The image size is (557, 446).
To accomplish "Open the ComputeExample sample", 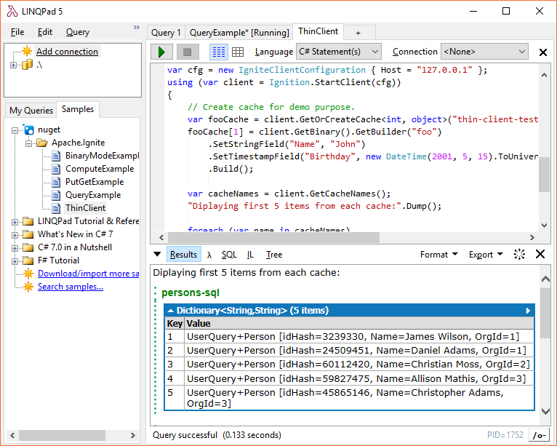I will 100,169.
